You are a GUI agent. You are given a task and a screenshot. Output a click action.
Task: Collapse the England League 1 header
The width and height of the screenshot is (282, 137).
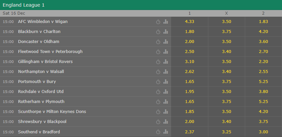(x=141, y=5)
